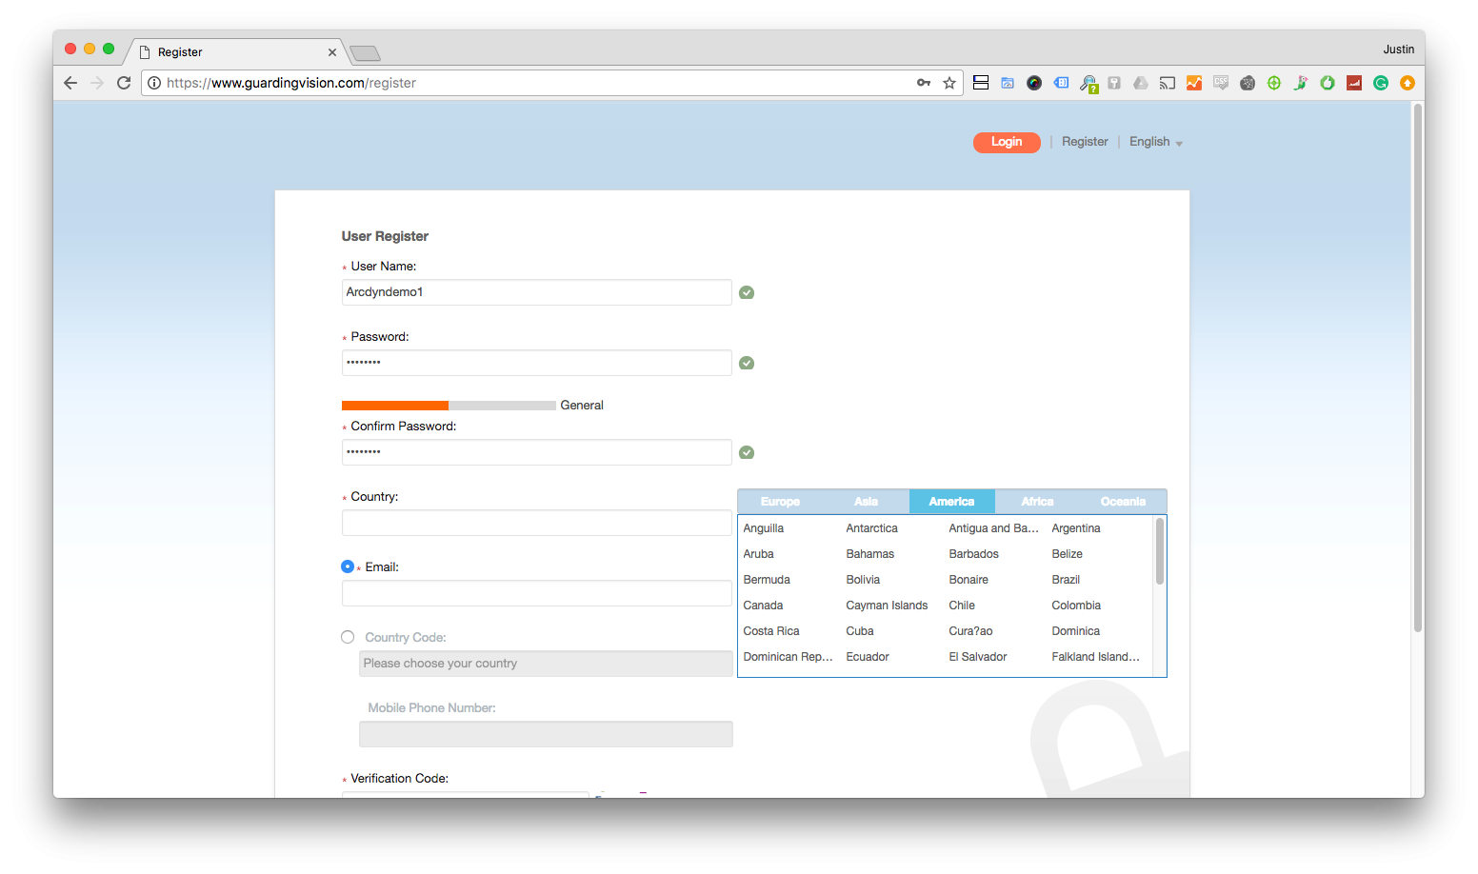Open the Google Drive extension icon

(x=1141, y=83)
